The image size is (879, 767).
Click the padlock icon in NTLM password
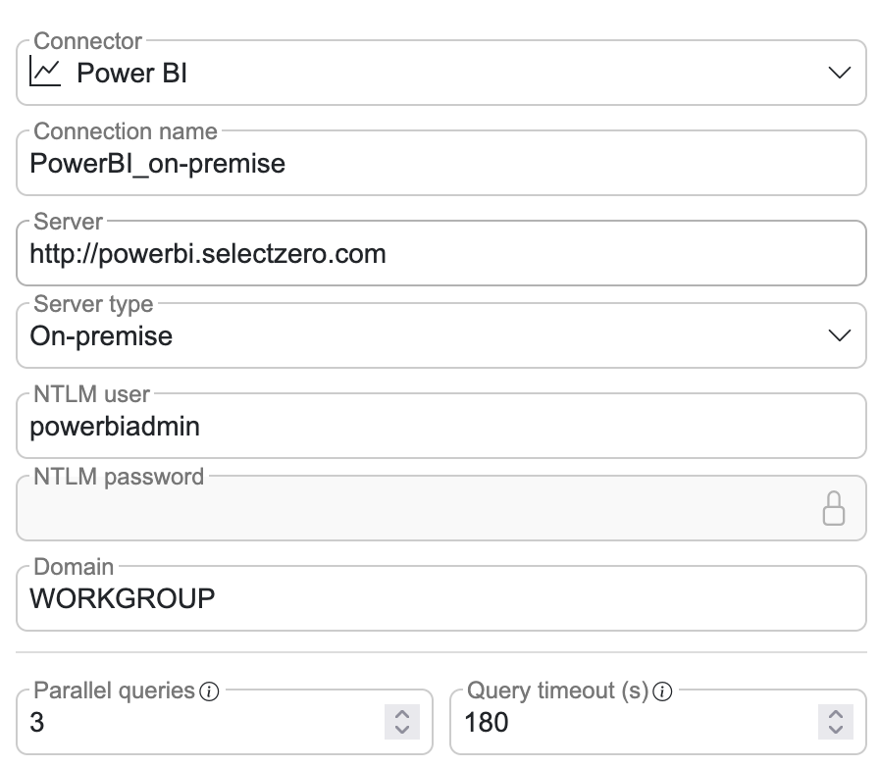coord(833,508)
